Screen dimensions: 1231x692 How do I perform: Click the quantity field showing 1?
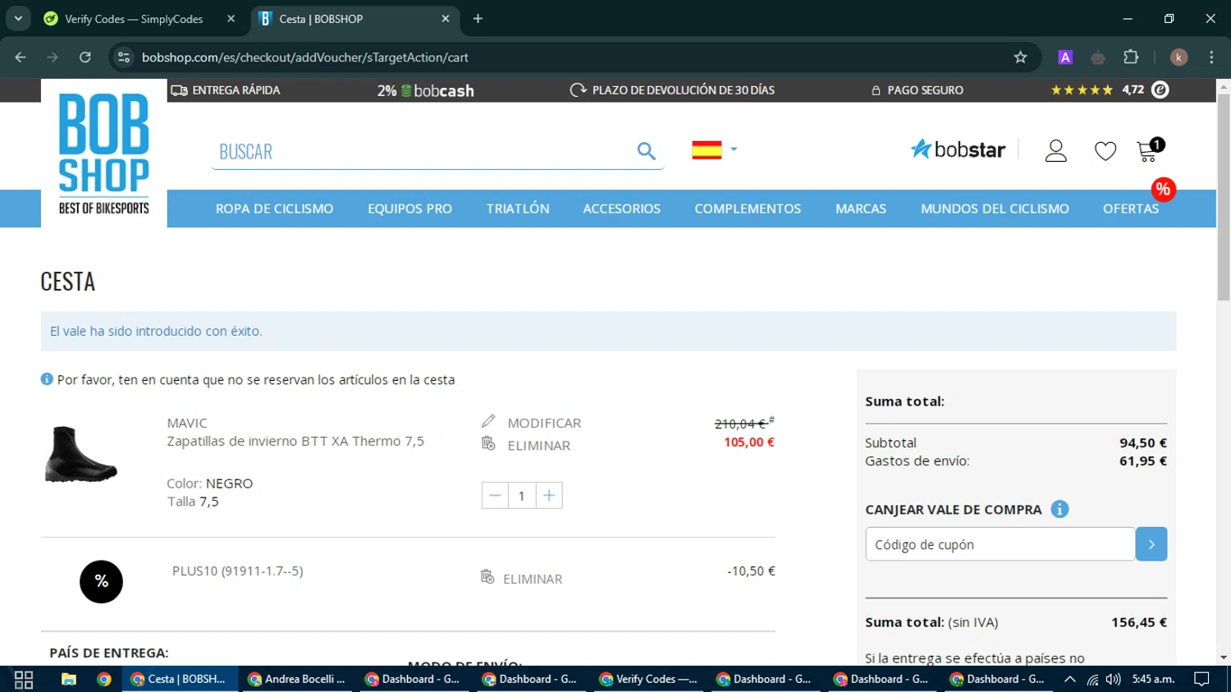[522, 496]
